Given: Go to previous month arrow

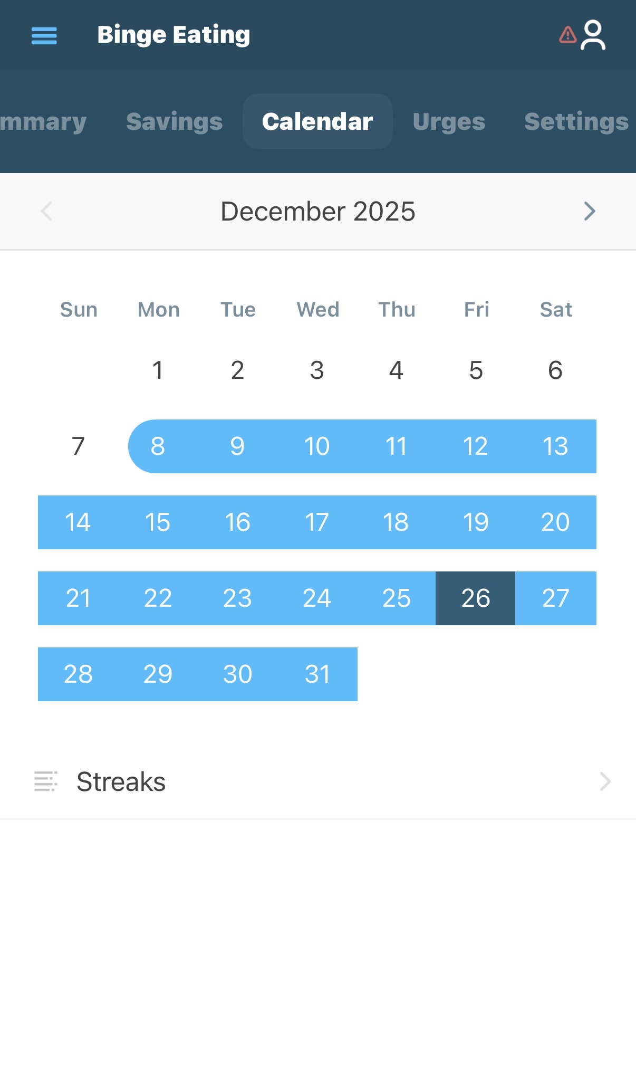Looking at the screenshot, I should [x=46, y=211].
